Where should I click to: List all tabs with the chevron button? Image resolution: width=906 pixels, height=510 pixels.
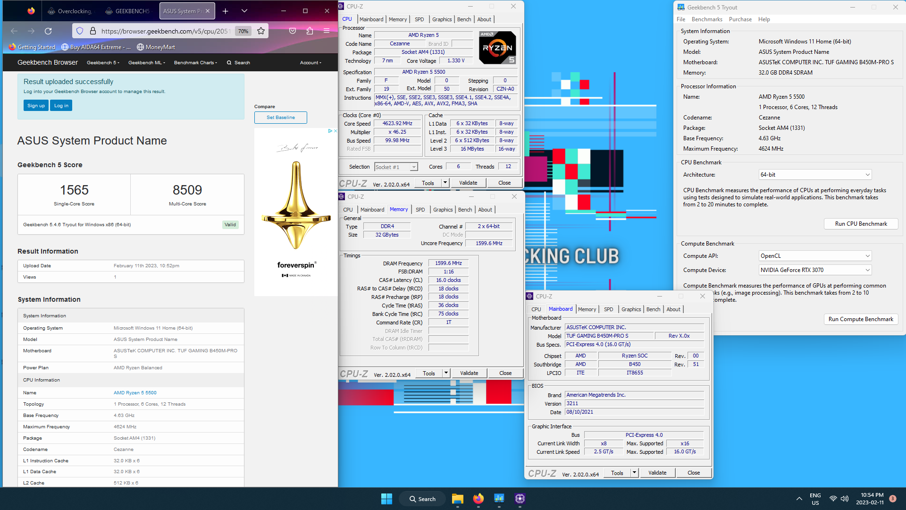pos(244,11)
